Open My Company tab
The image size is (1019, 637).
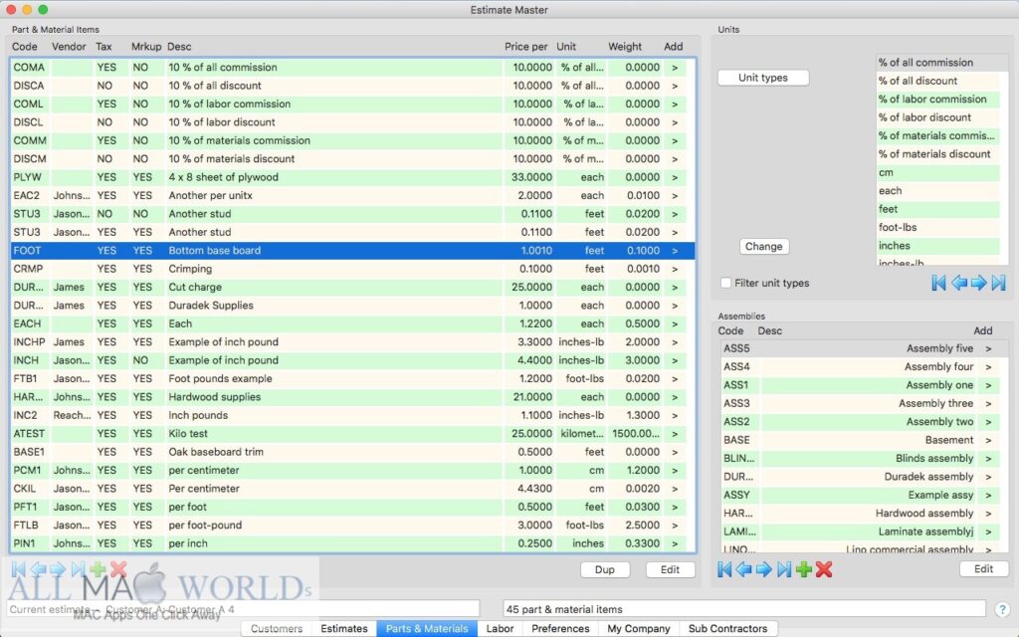(638, 629)
